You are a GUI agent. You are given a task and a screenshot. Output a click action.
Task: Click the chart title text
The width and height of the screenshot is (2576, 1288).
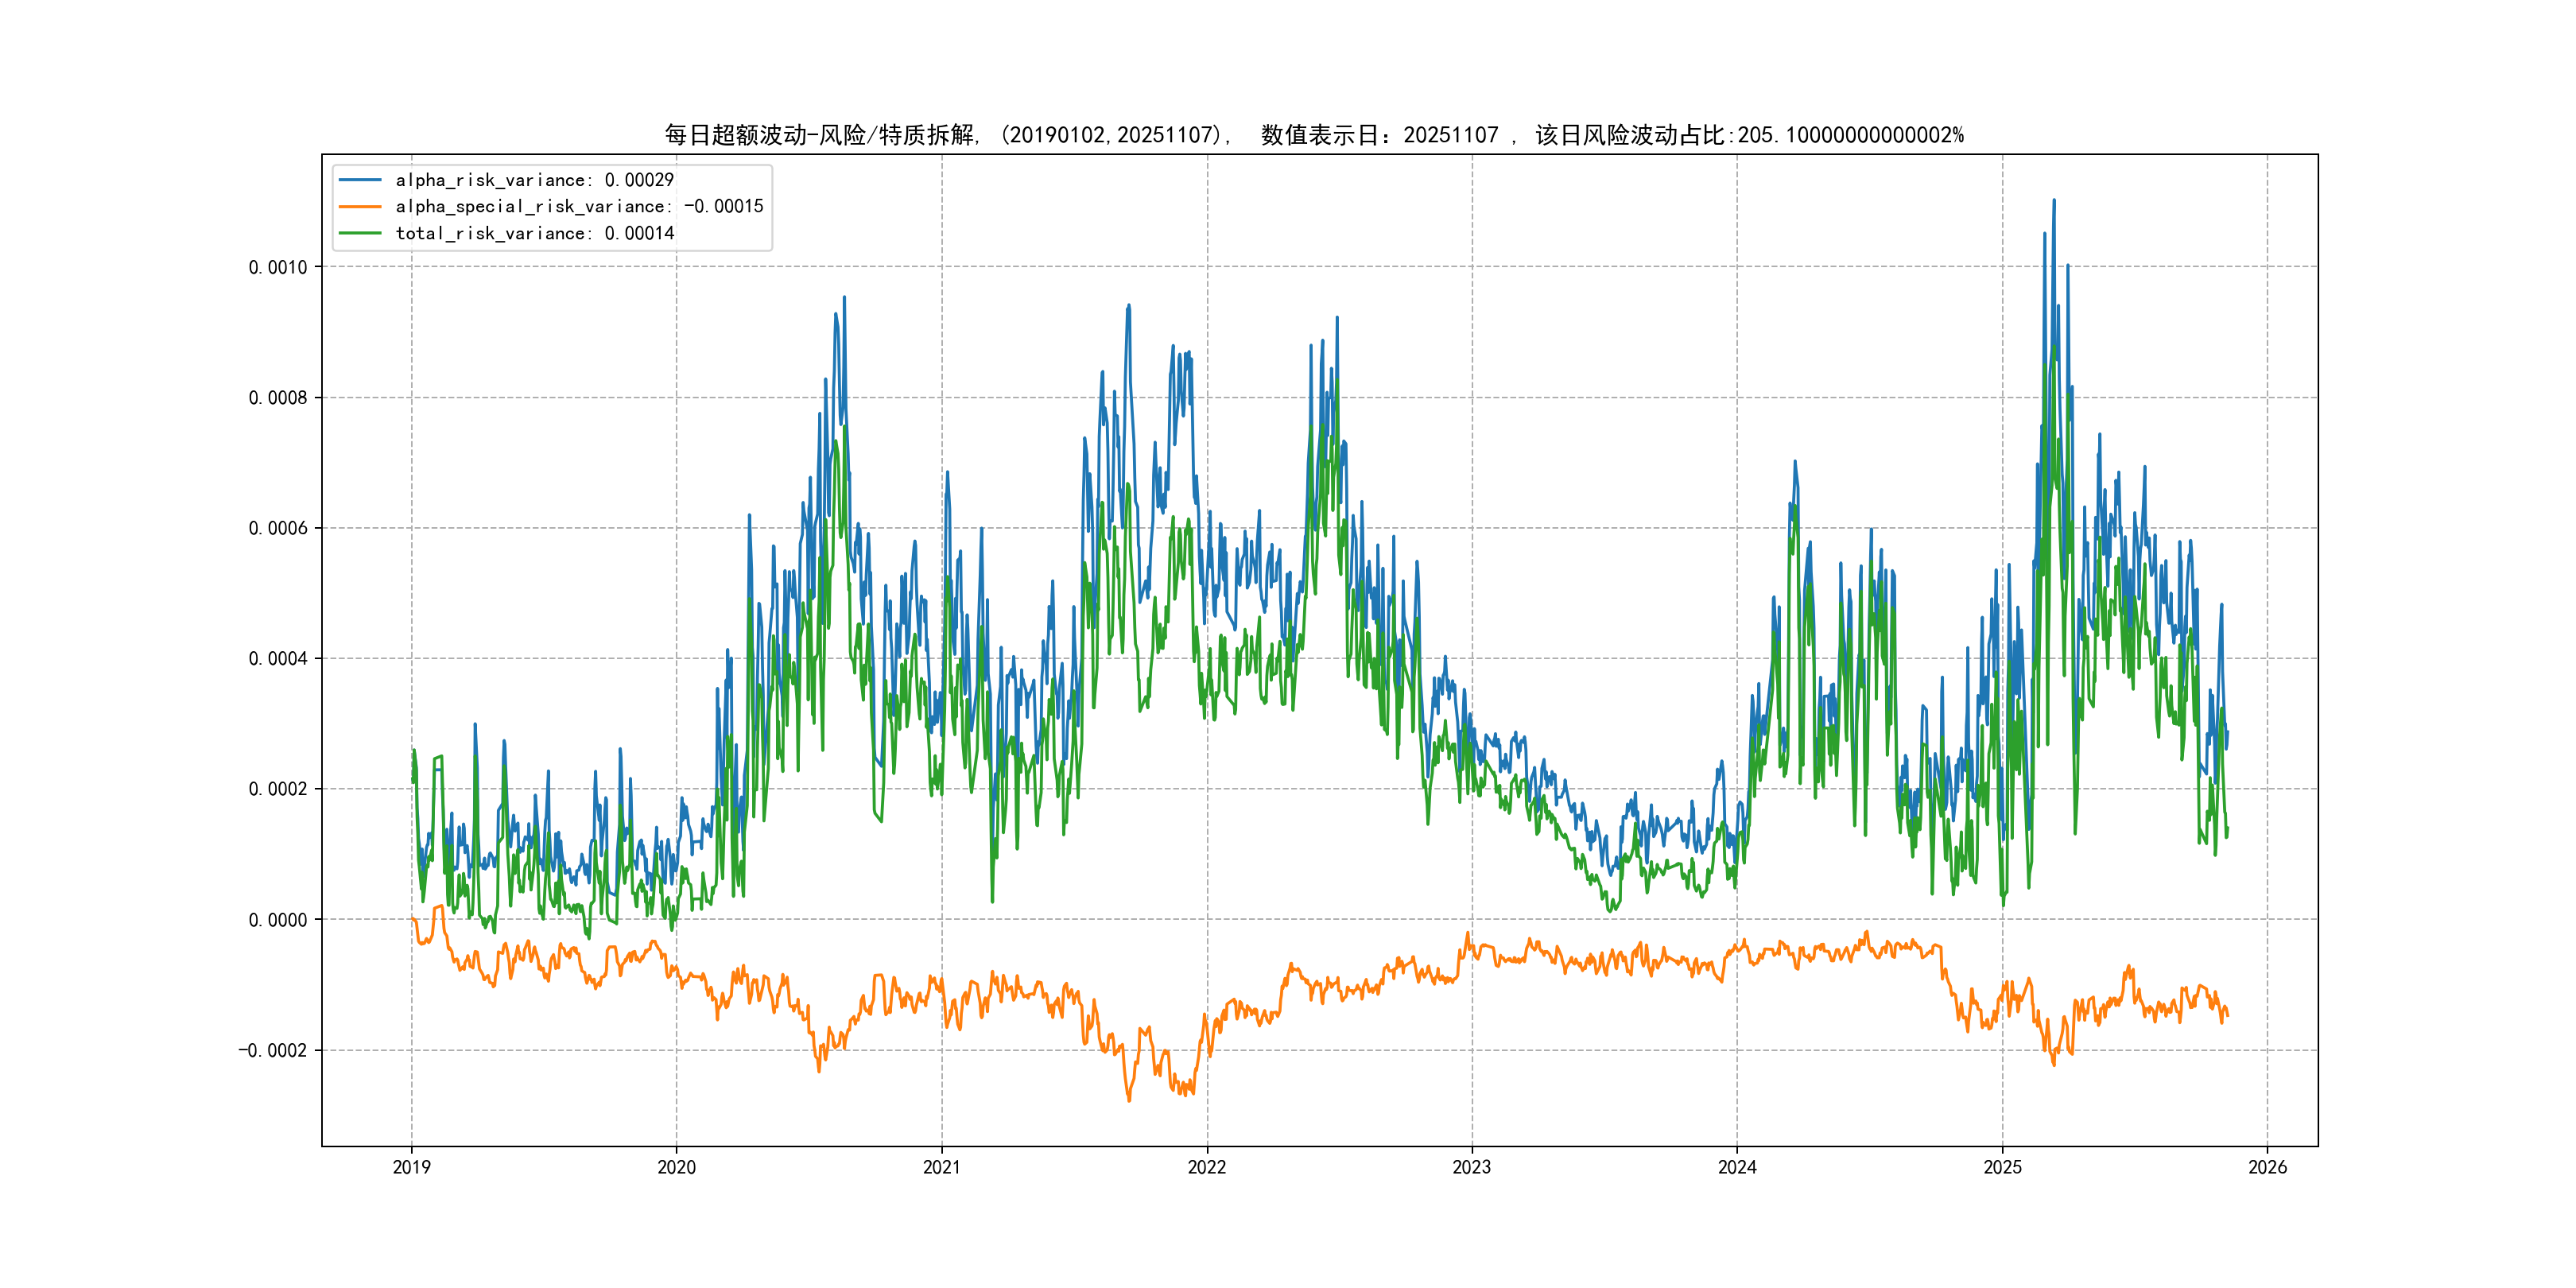(1314, 135)
